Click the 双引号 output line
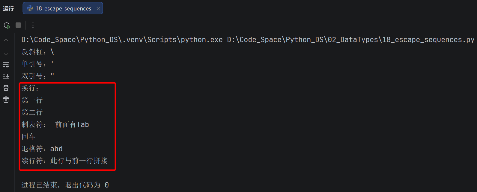The width and height of the screenshot is (477, 192). point(38,76)
